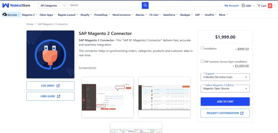This screenshot has height=133, width=278.
Task: Open the USER GUIDE link
Action: [x=50, y=96]
